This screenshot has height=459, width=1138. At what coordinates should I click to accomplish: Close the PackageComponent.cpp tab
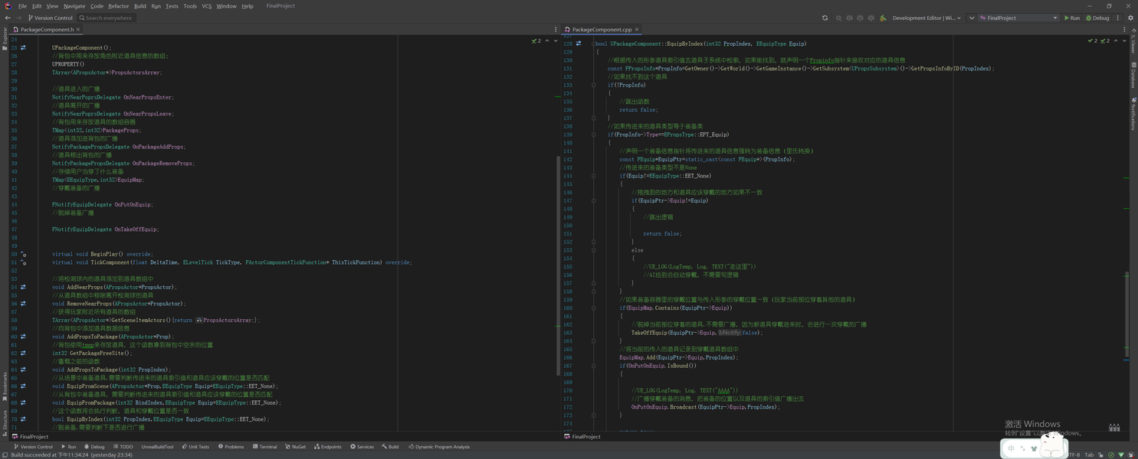[637, 30]
